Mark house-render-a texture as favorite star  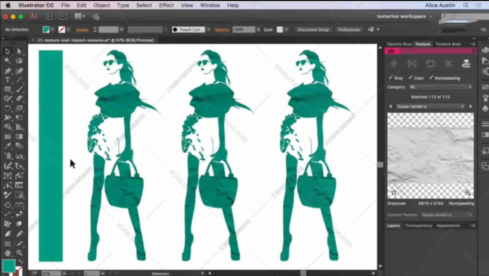pos(394,192)
